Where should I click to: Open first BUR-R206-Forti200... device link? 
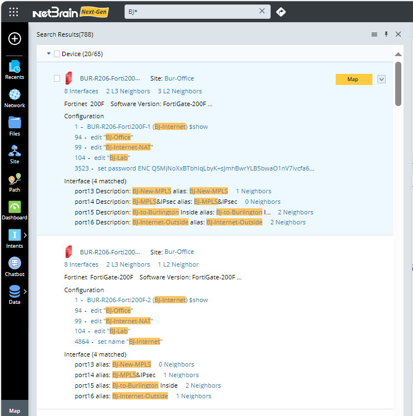click(x=110, y=78)
